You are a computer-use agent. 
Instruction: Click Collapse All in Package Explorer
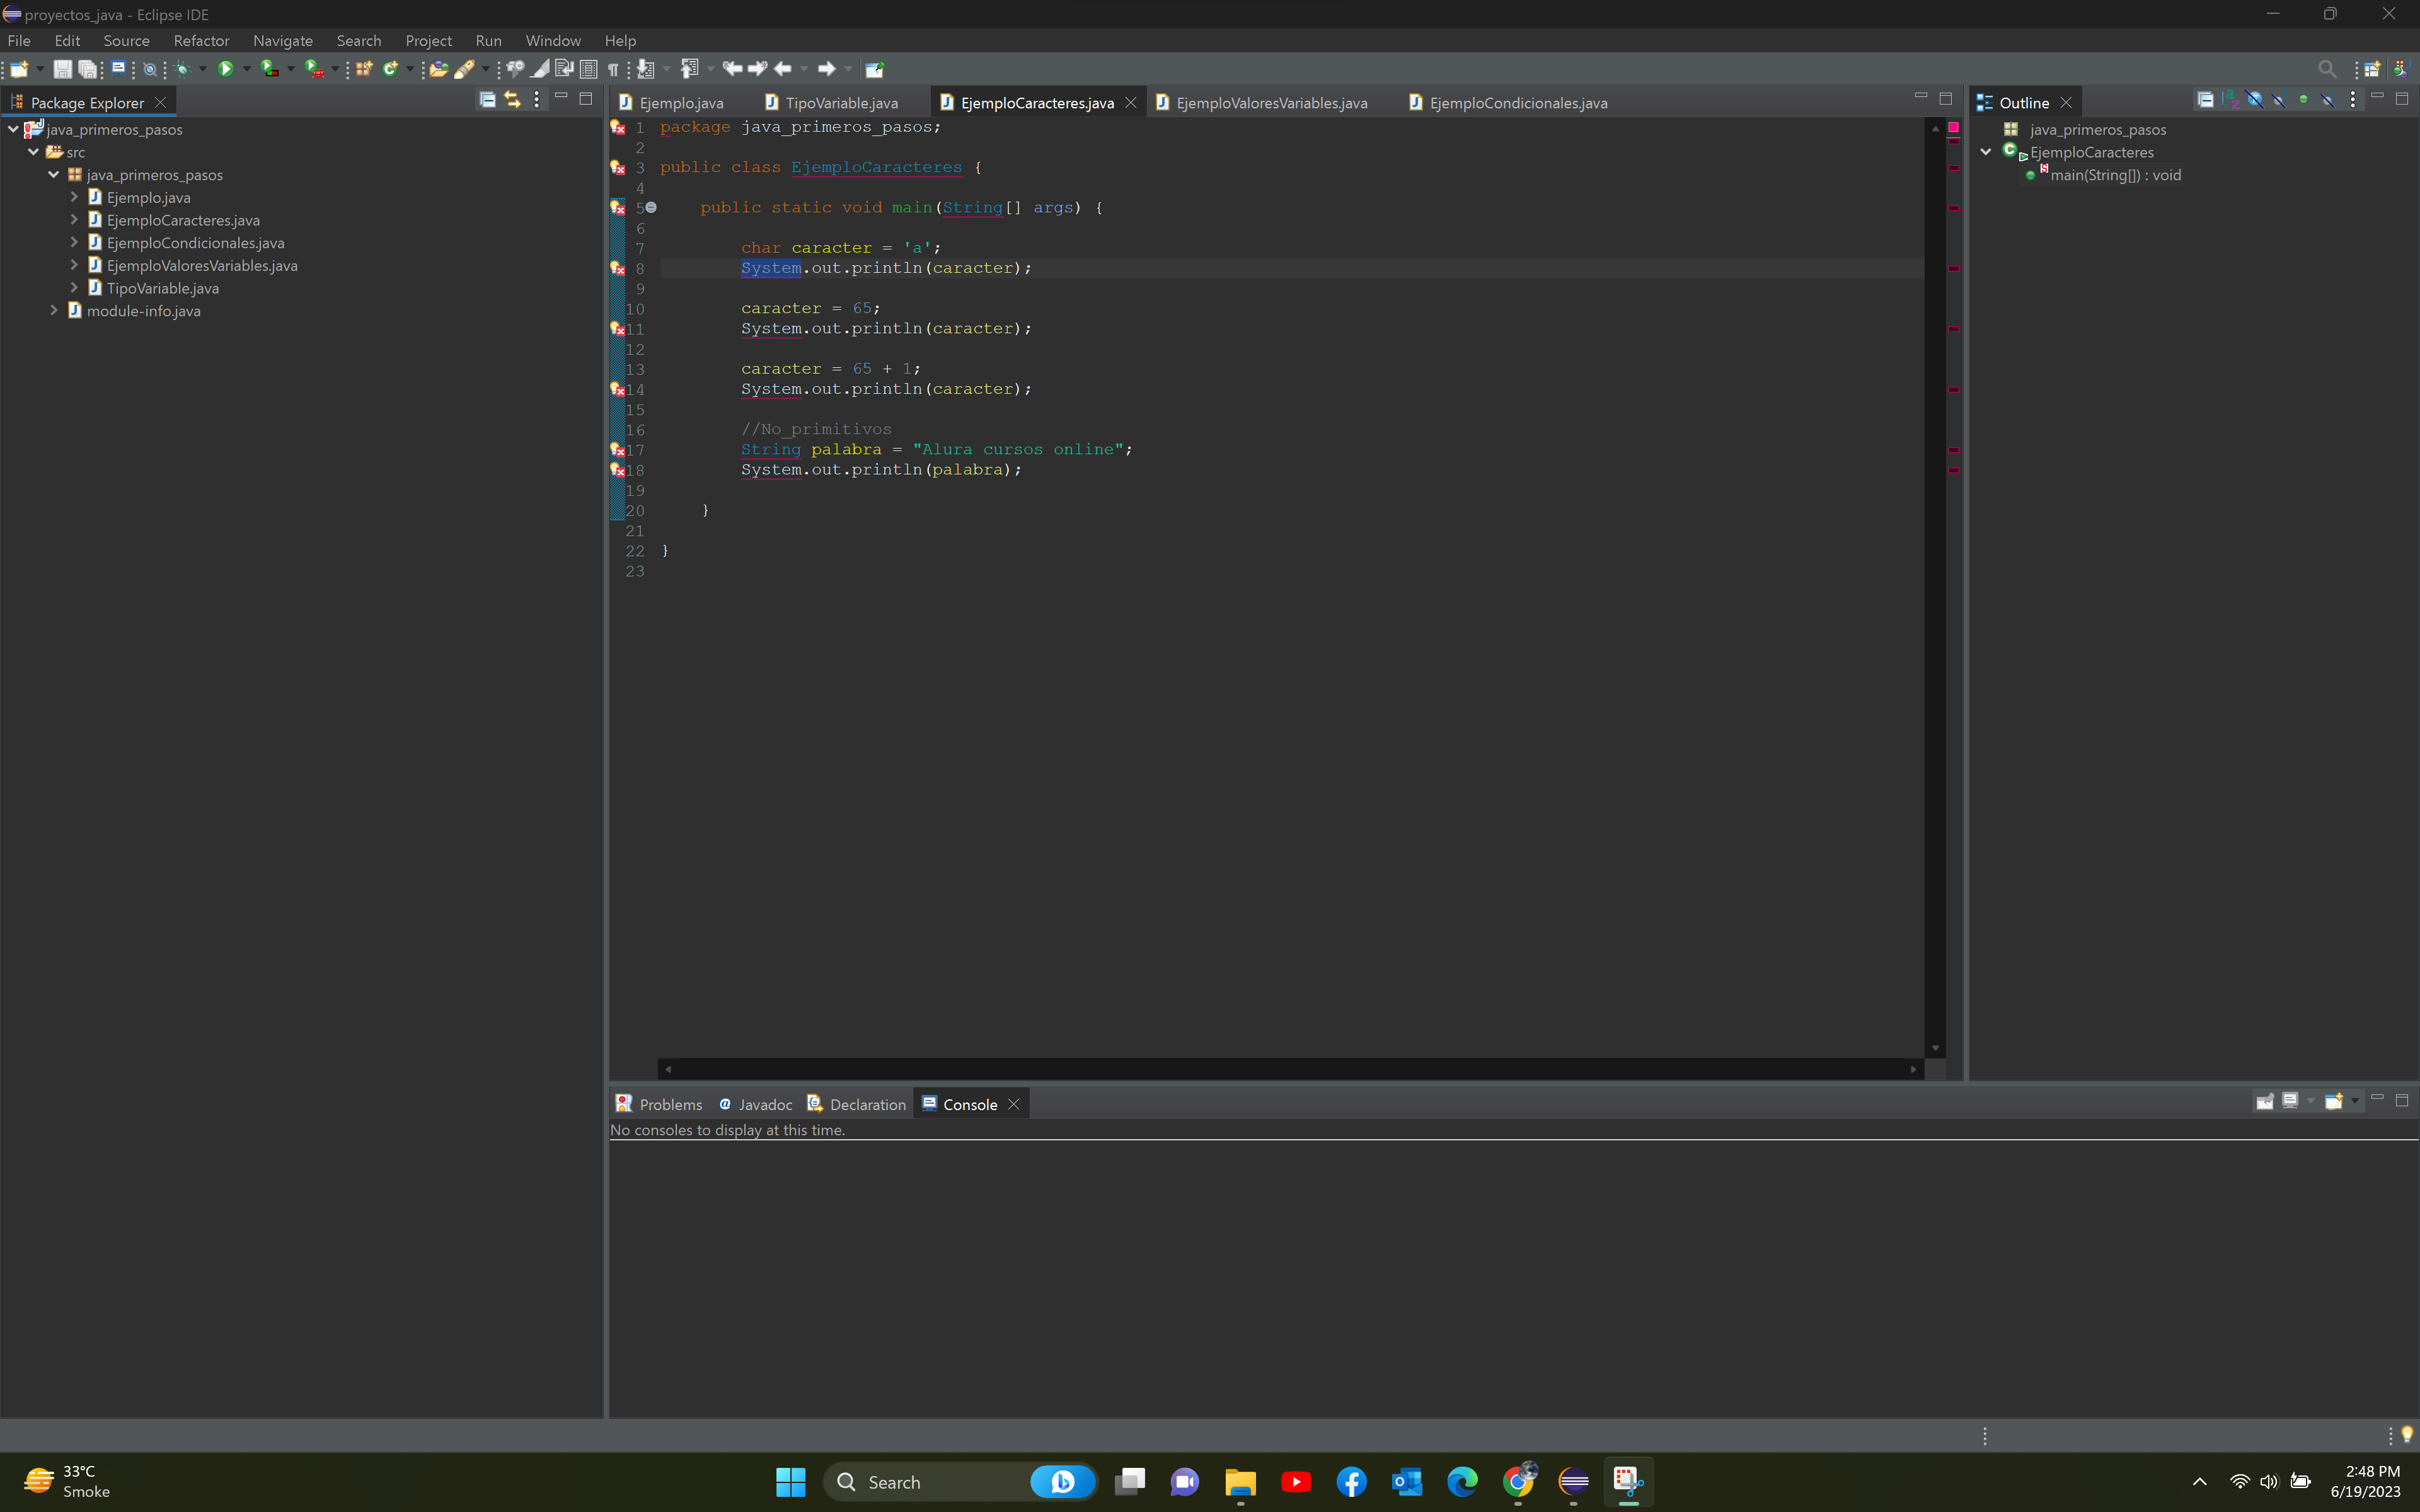click(487, 99)
